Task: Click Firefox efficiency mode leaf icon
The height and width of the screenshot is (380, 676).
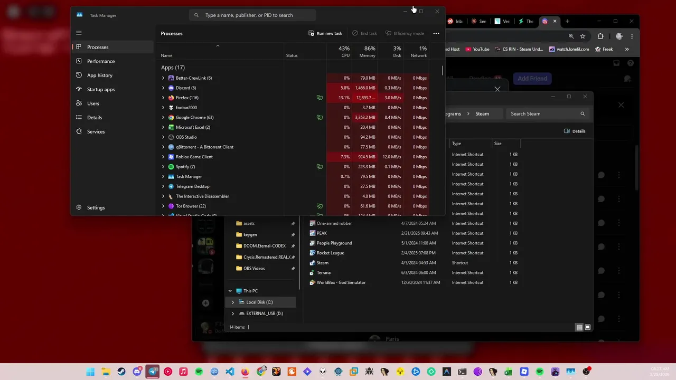Action: pyautogui.click(x=320, y=98)
